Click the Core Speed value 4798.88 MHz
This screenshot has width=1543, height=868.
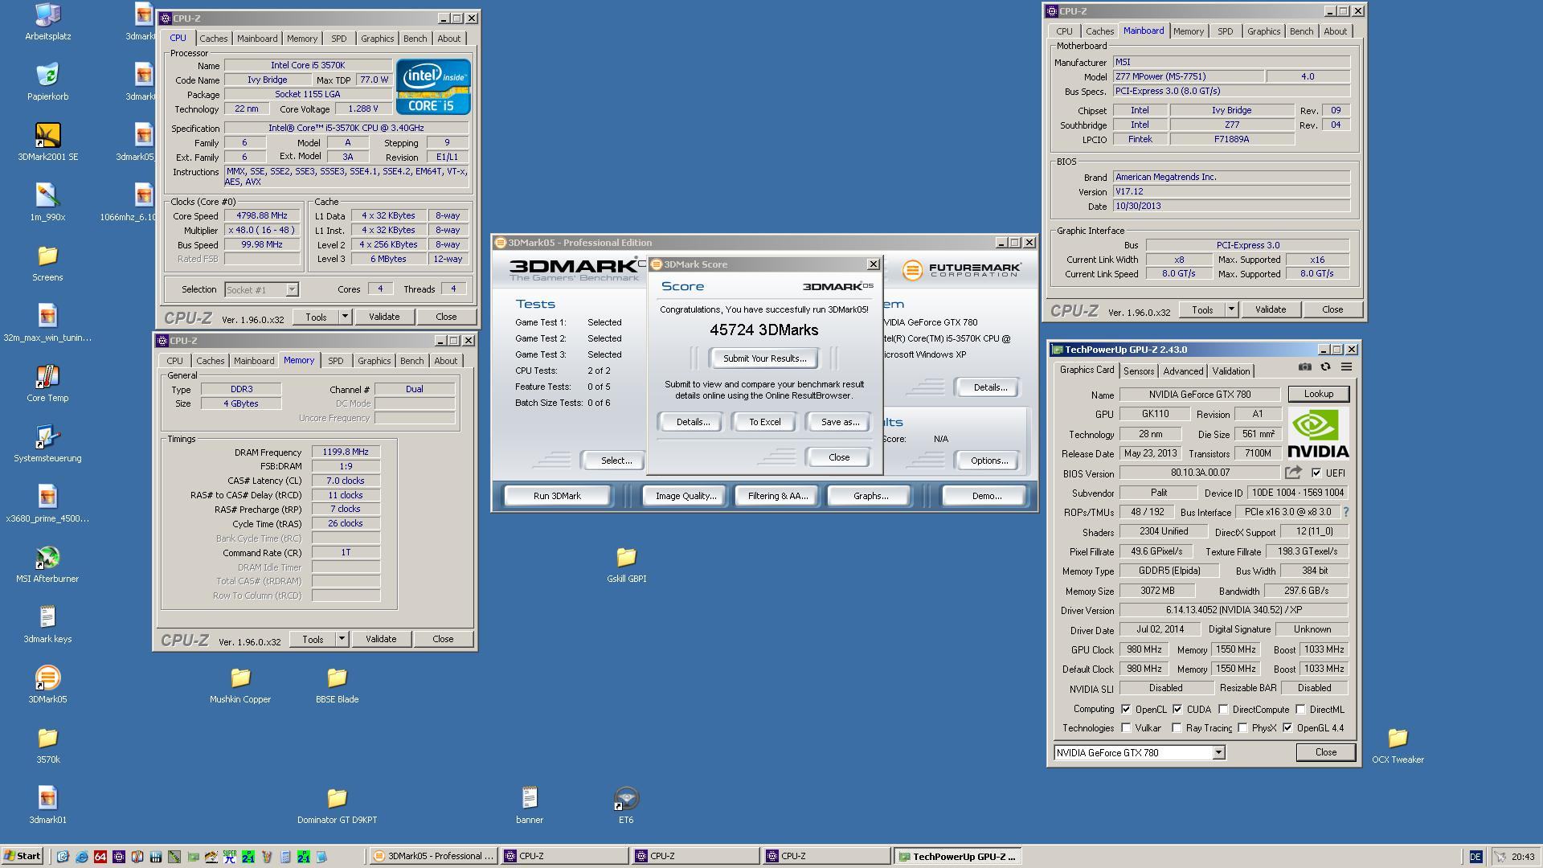[262, 215]
